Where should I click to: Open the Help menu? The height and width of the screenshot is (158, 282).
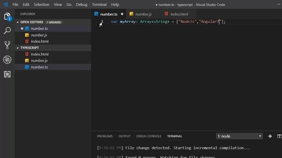[115, 5]
